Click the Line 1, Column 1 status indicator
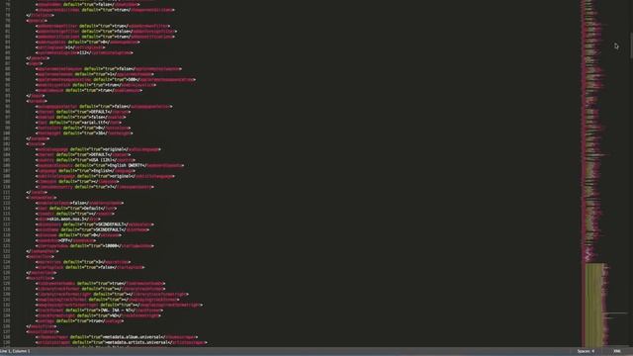Viewport: 633px width, 356px height. point(16,351)
